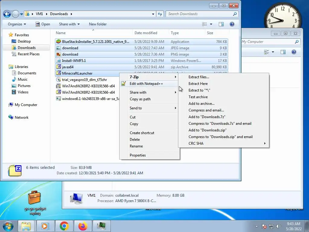The width and height of the screenshot is (309, 232).
Task: Click the Back navigation arrow in Downloads window
Action: coord(7,14)
